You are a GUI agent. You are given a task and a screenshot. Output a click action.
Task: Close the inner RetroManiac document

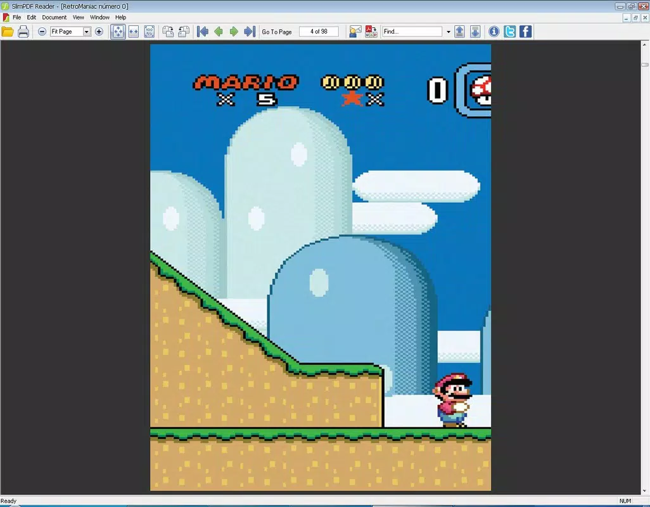[645, 18]
